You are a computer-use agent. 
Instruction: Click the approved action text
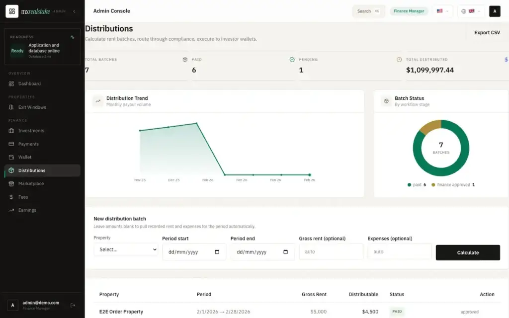pos(469,312)
